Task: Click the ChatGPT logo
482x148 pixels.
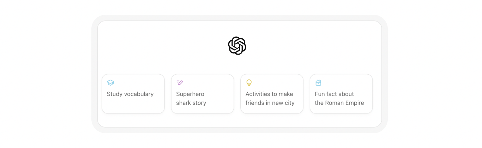Action: point(237,46)
